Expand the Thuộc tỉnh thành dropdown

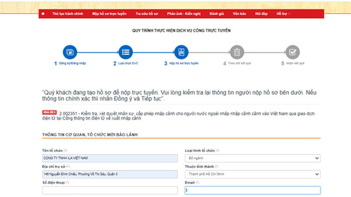pyautogui.click(x=253, y=174)
